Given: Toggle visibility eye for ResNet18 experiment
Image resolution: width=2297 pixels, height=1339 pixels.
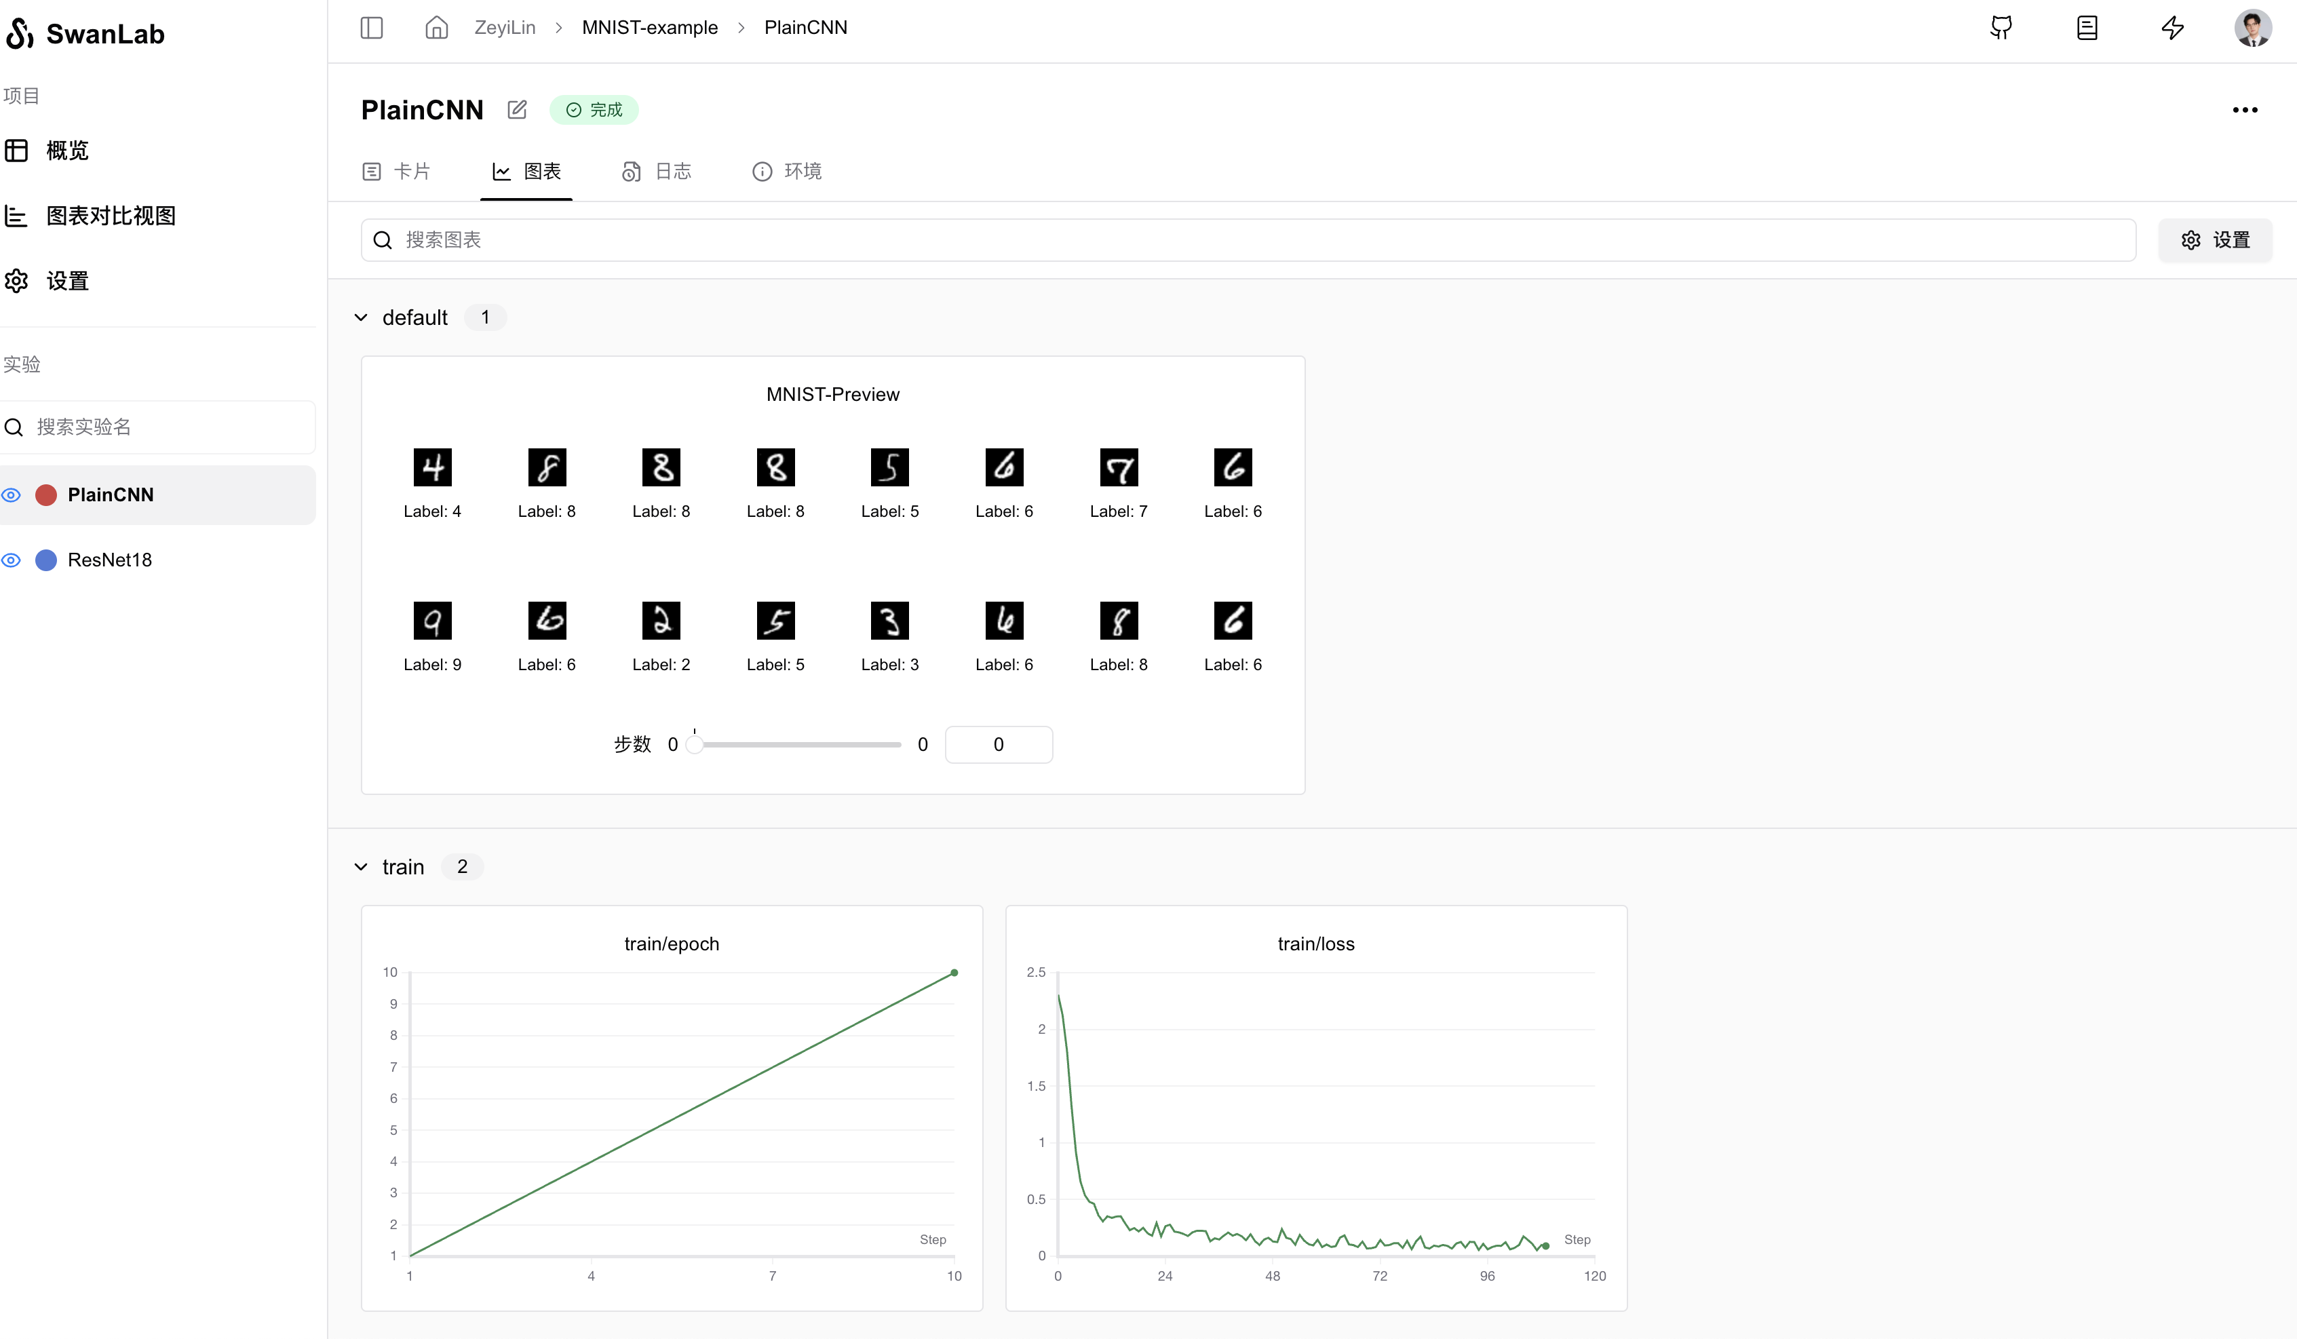Looking at the screenshot, I should coord(11,560).
